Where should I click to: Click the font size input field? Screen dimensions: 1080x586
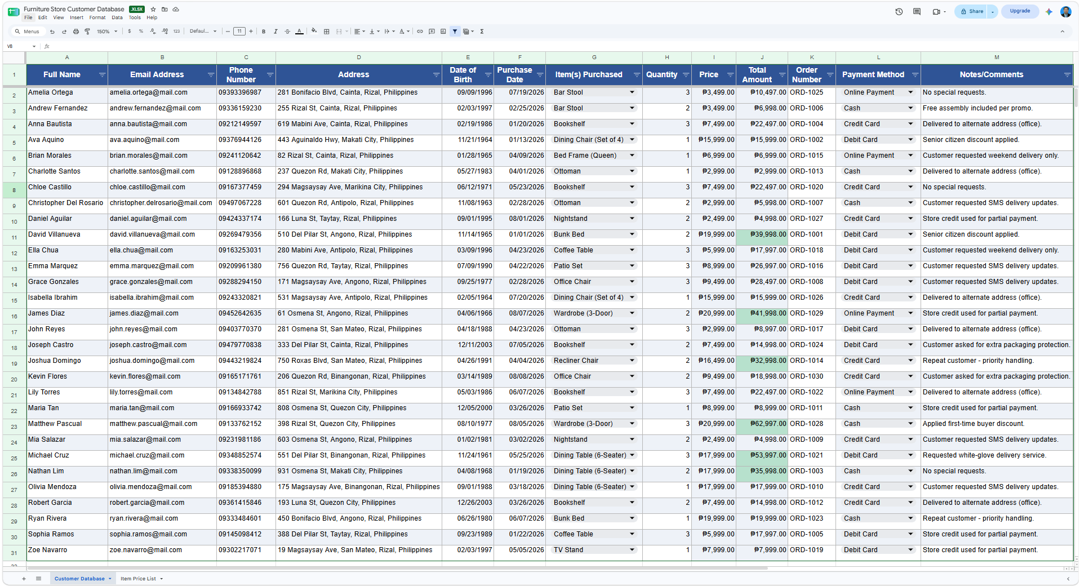(x=239, y=32)
